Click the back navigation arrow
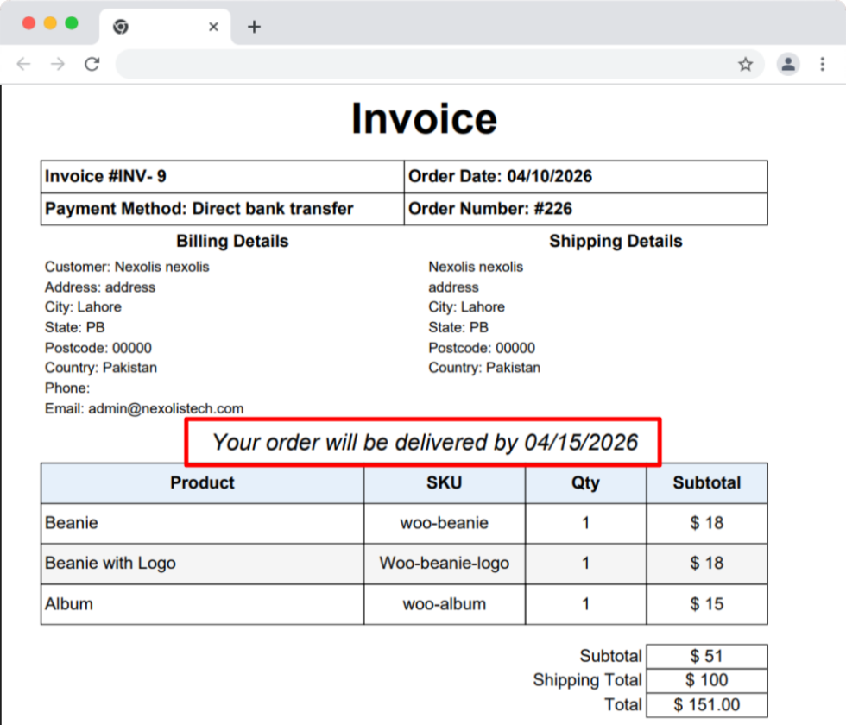This screenshot has height=725, width=846. (22, 64)
